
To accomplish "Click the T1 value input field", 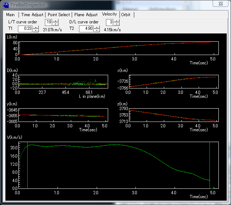I will coord(25,29).
